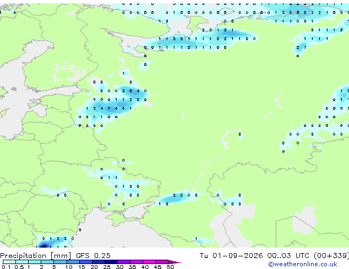Click the 0.5 to 1 mm legend swatch
349x269 pixels.
pos(22,262)
